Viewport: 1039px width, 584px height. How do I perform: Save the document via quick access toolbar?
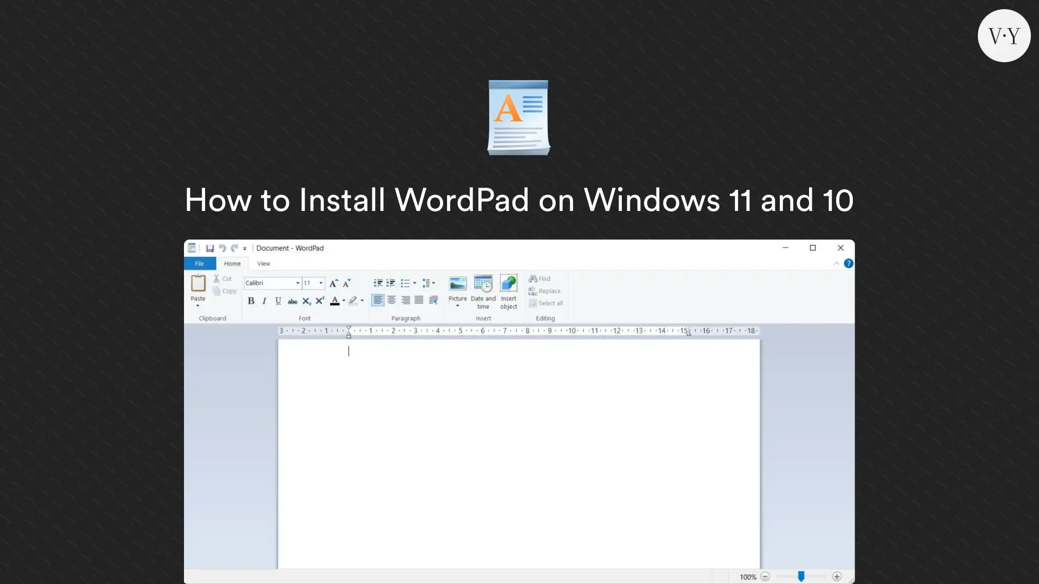[x=211, y=248]
